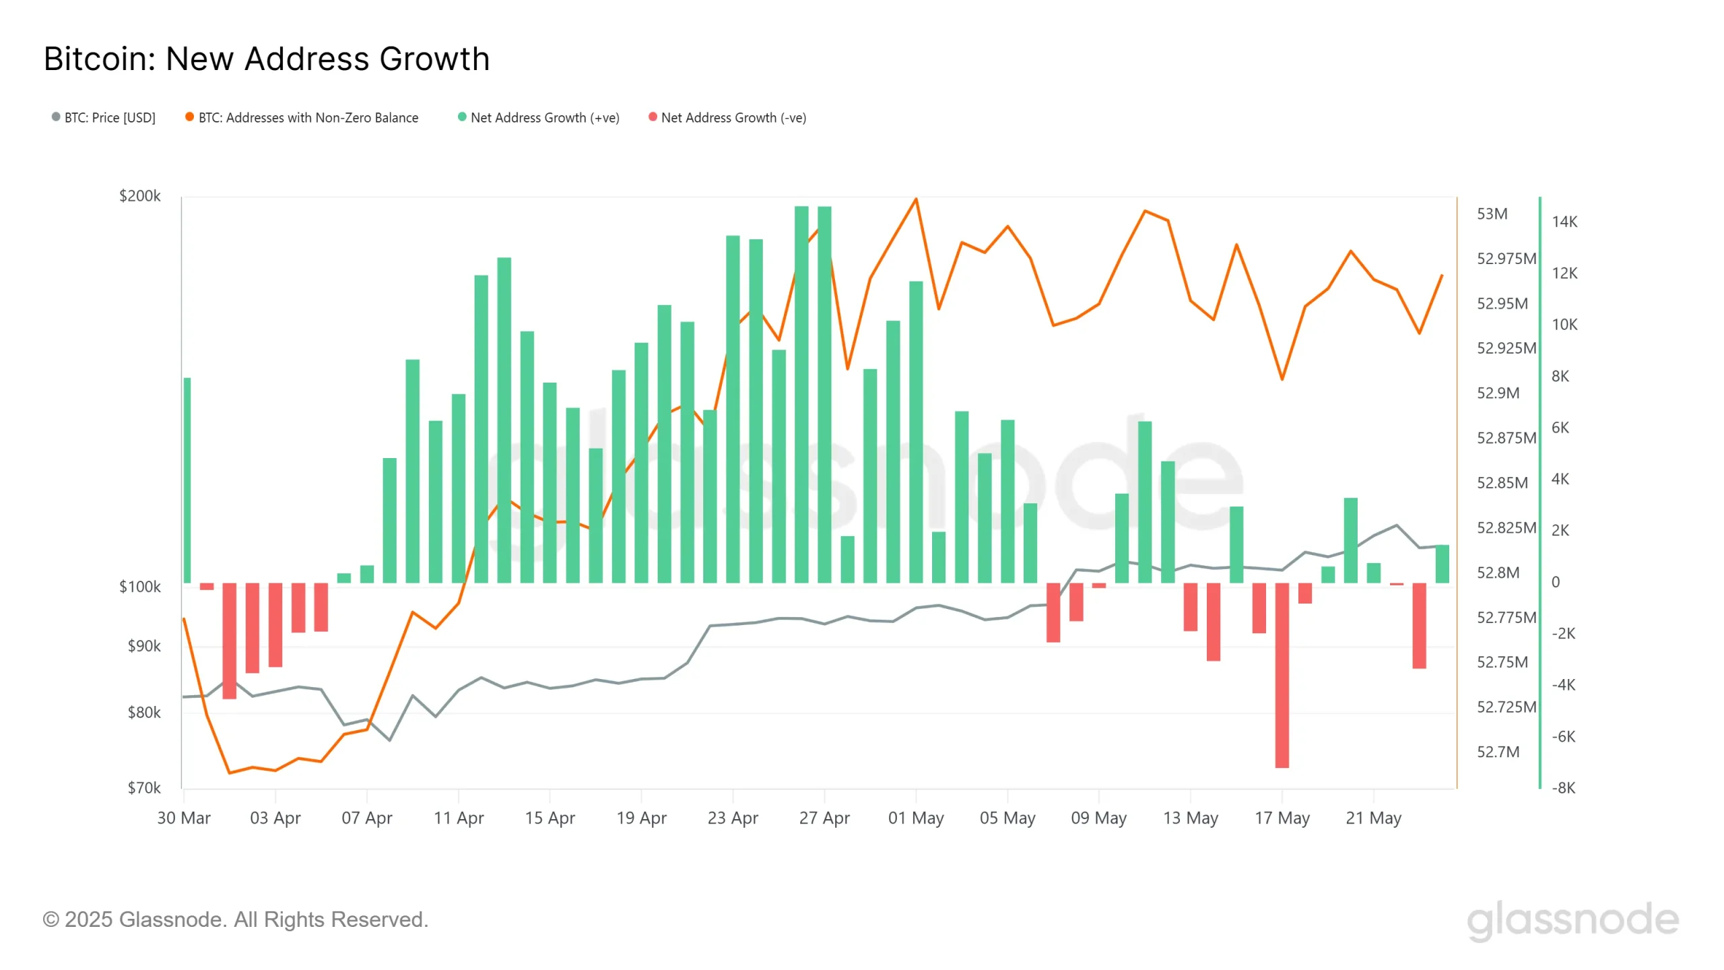The width and height of the screenshot is (1724, 970).
Task: Select the 17 May x-axis date label
Action: point(1282,818)
